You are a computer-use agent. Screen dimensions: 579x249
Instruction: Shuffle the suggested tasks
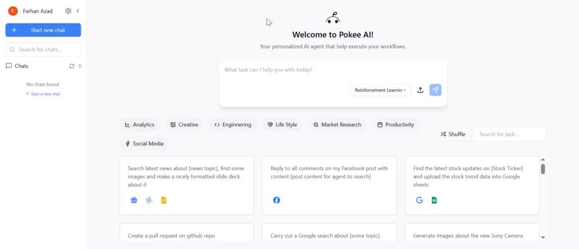[453, 134]
